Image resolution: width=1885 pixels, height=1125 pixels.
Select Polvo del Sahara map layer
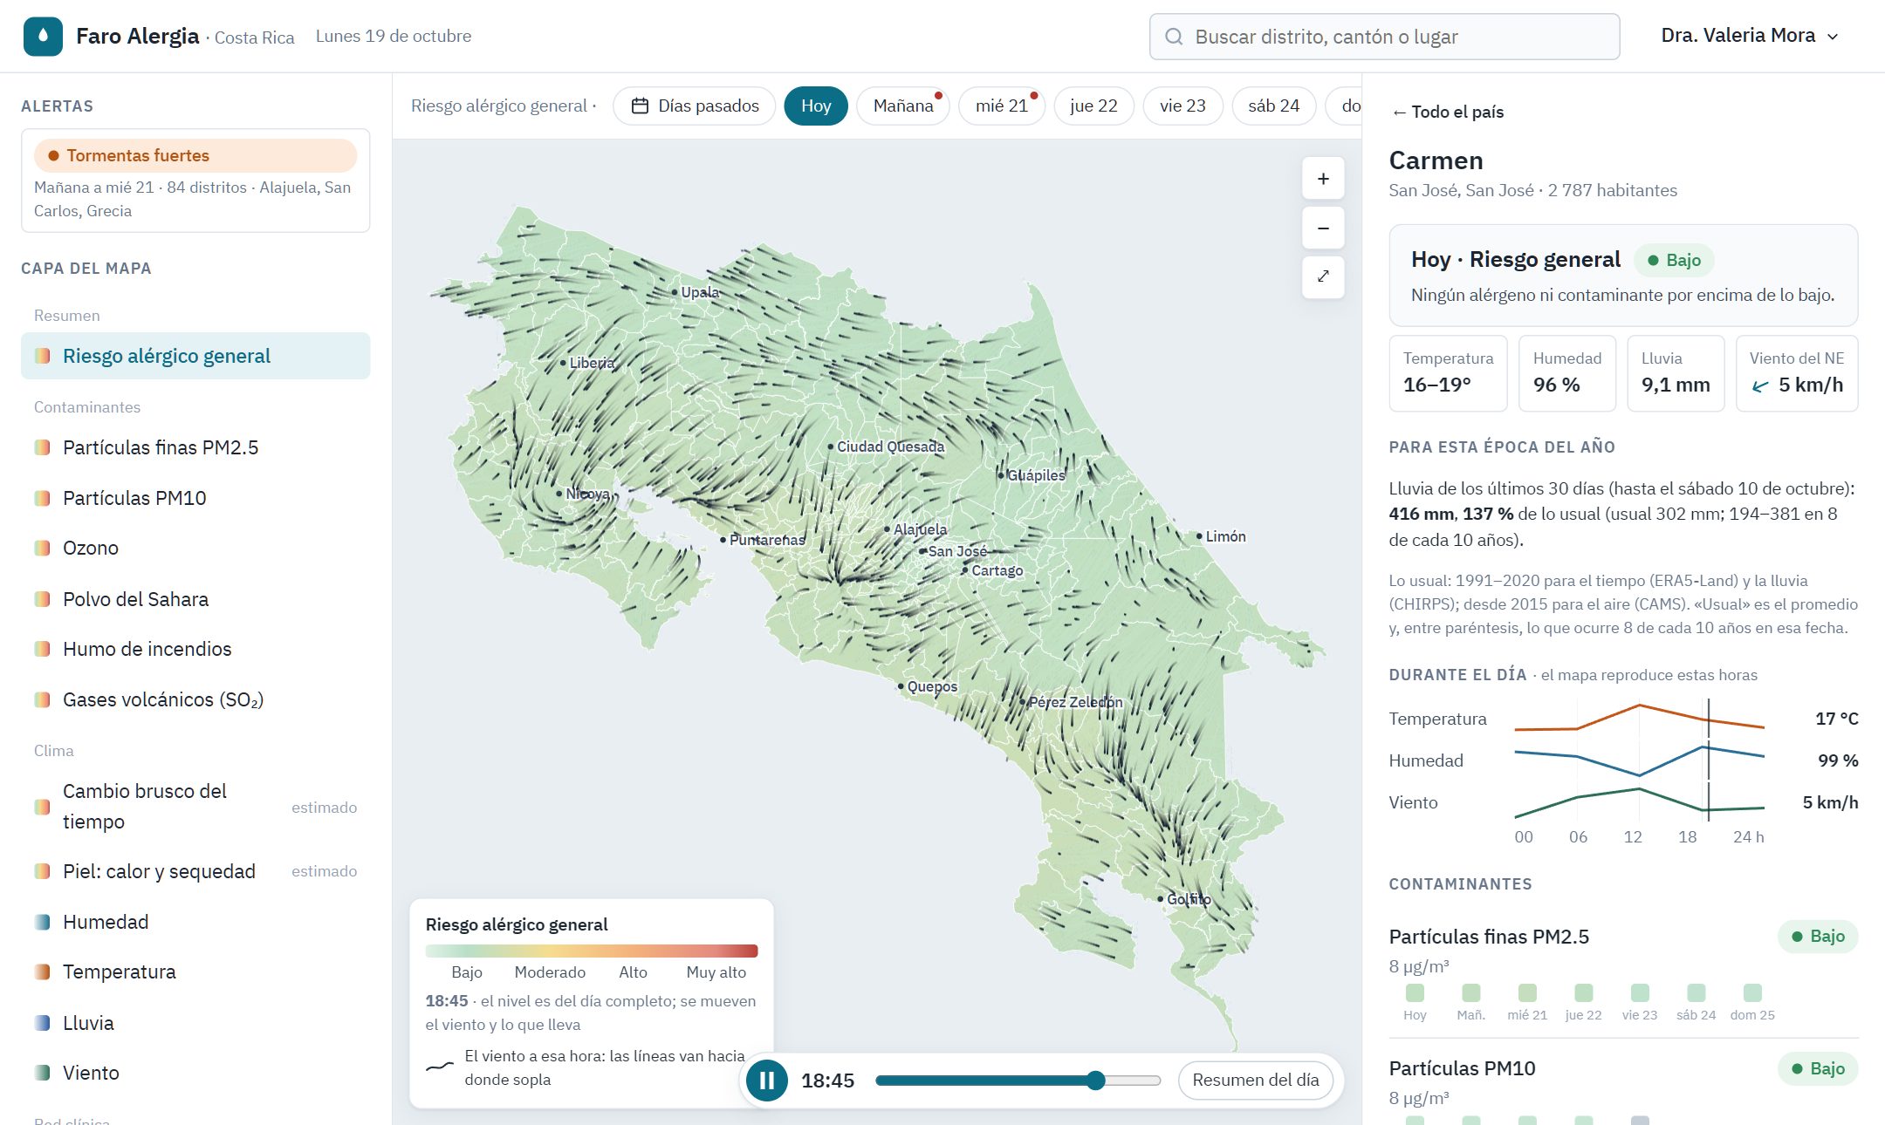(195, 599)
